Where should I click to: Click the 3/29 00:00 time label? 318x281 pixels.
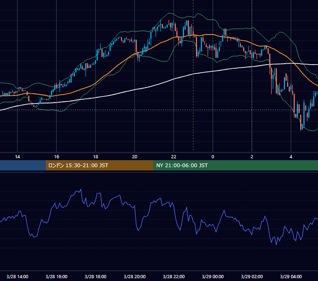tap(213, 276)
